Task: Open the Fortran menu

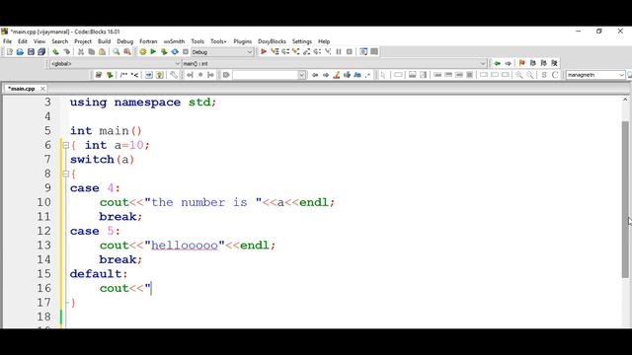Action: pos(148,41)
